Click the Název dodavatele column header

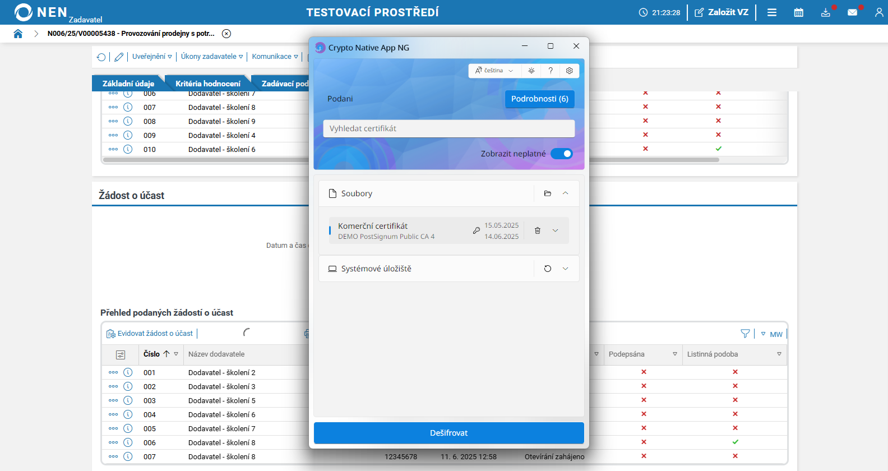point(216,354)
